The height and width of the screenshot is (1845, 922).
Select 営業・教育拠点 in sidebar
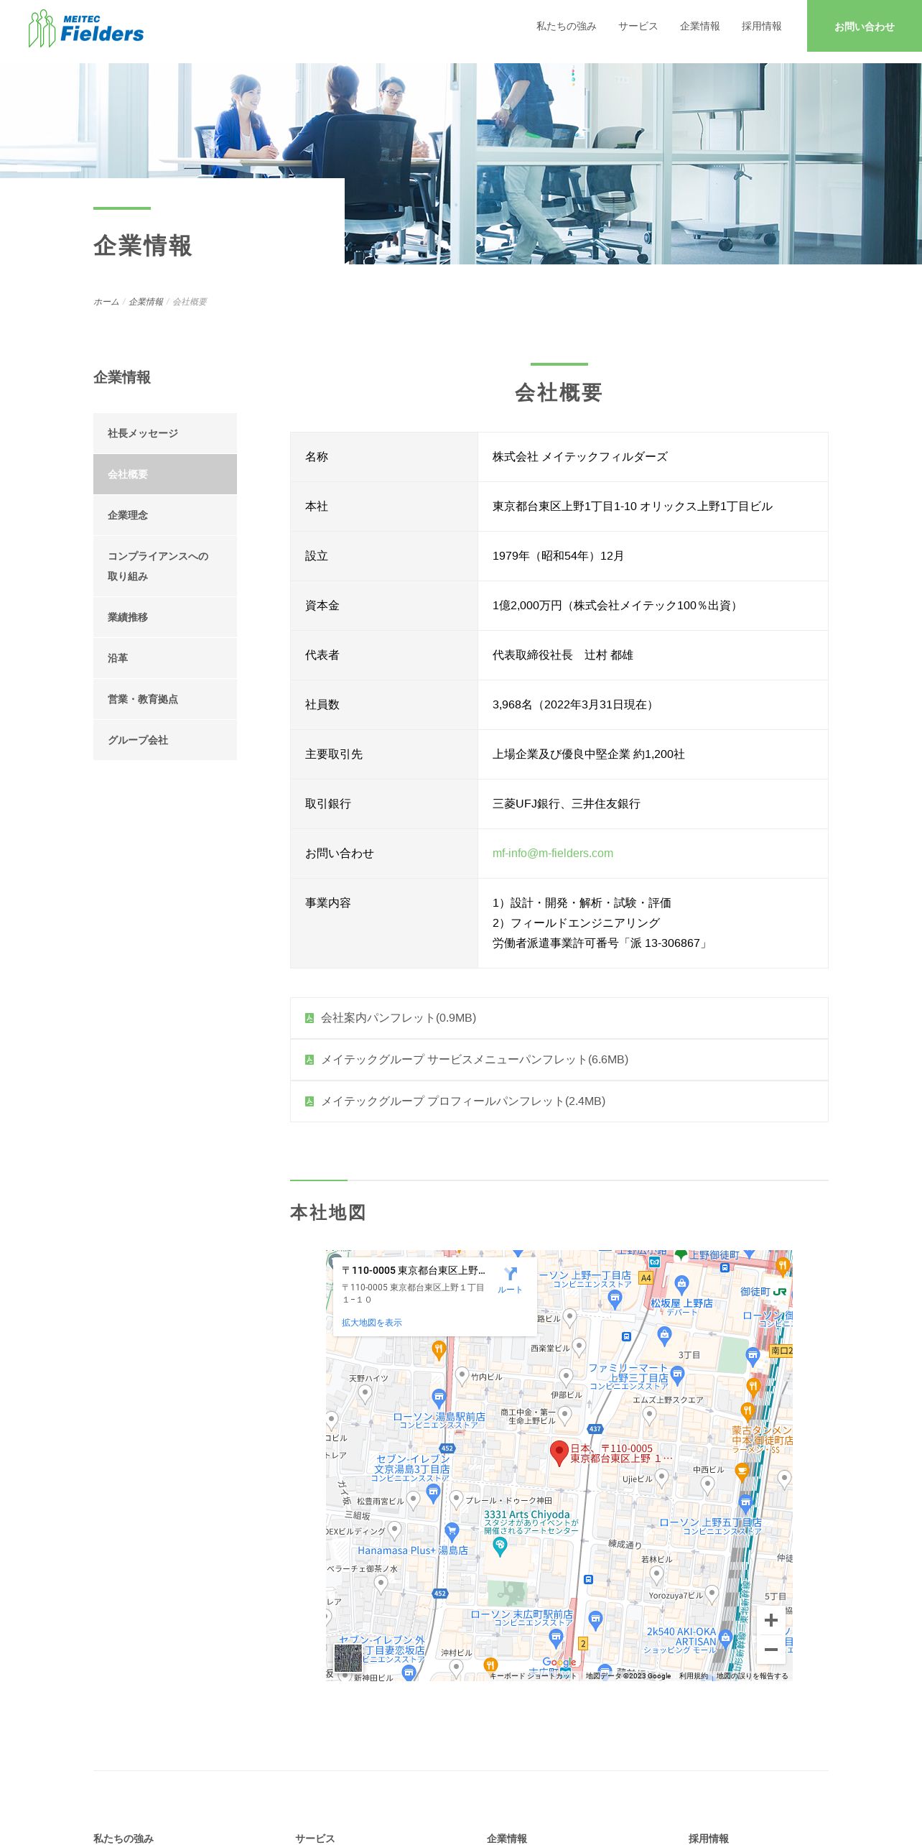tap(164, 699)
